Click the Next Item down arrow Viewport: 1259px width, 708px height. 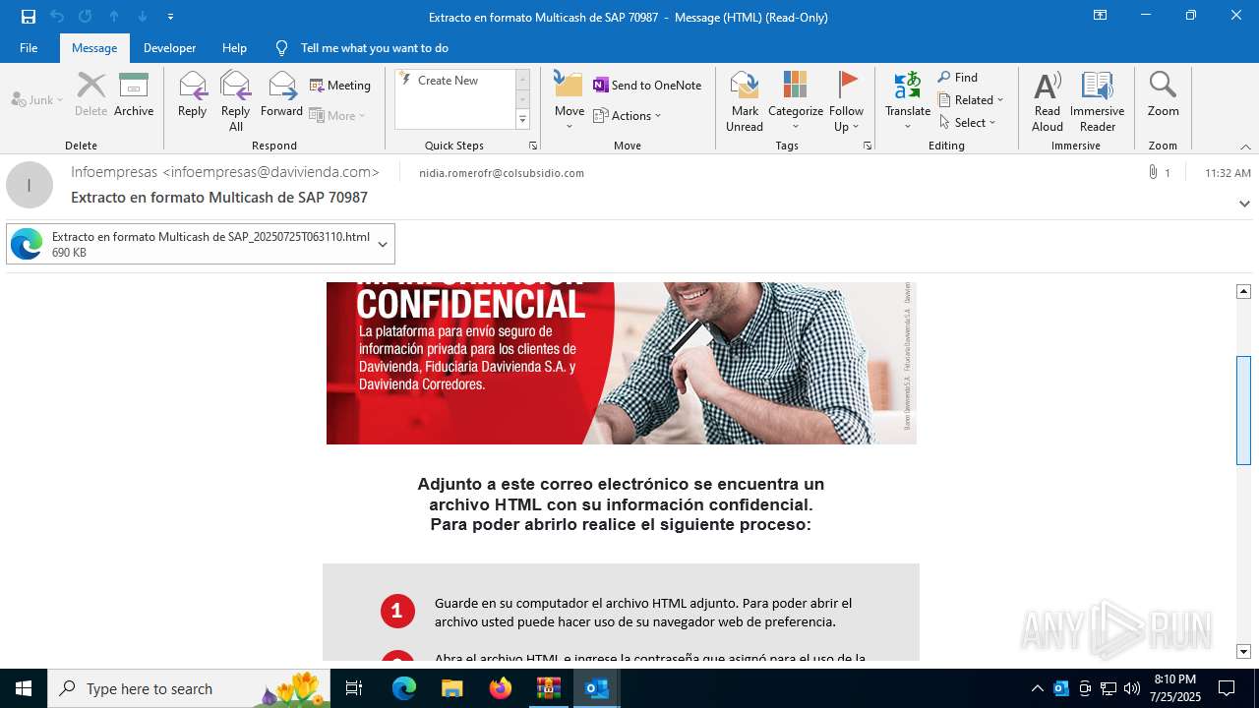tap(142, 17)
